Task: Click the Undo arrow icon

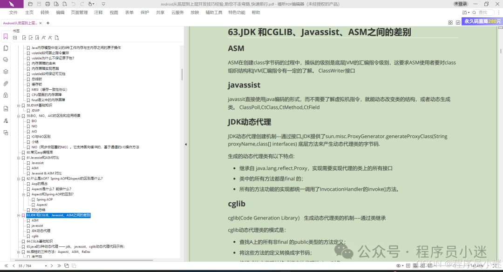Action: [74, 4]
